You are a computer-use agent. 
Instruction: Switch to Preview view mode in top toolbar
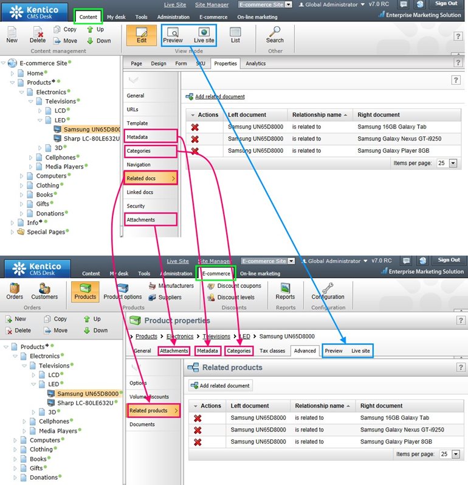(173, 35)
